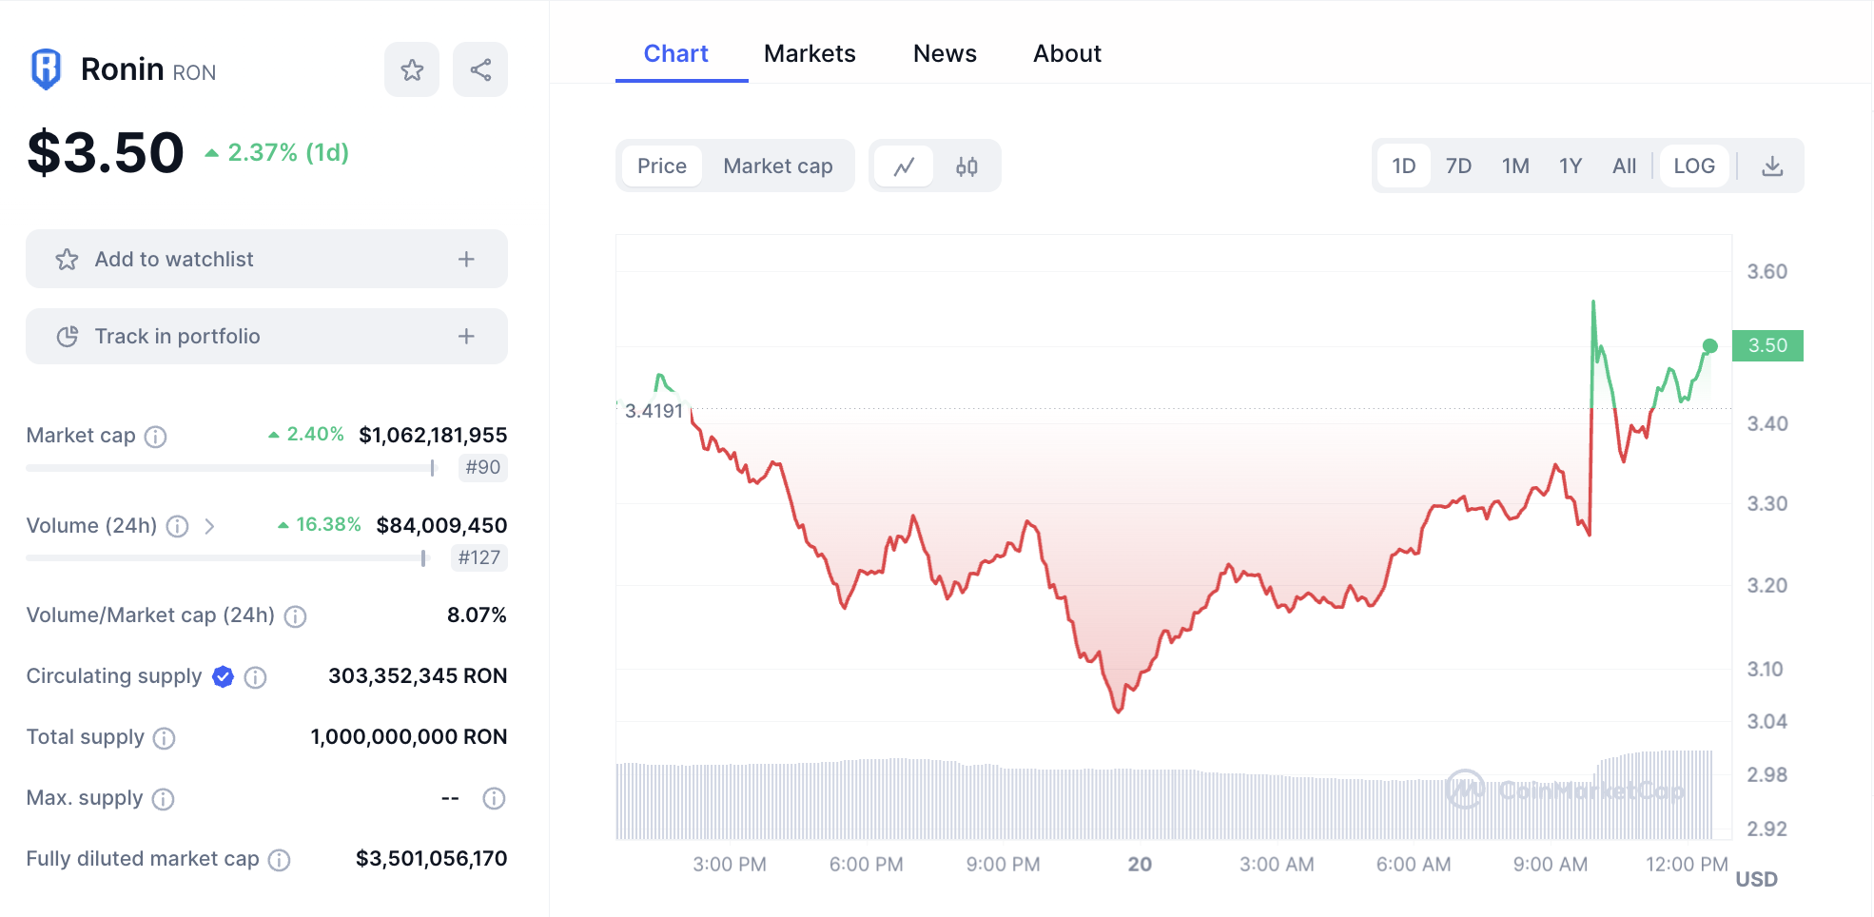The width and height of the screenshot is (1874, 917).
Task: Click the share icon next to Ronin
Action: [480, 69]
